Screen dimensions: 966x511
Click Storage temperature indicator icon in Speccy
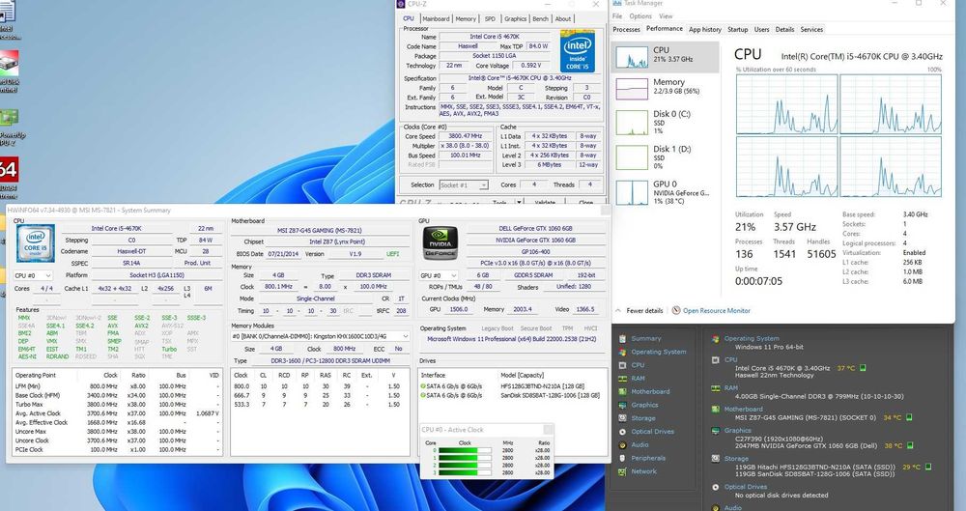click(927, 468)
